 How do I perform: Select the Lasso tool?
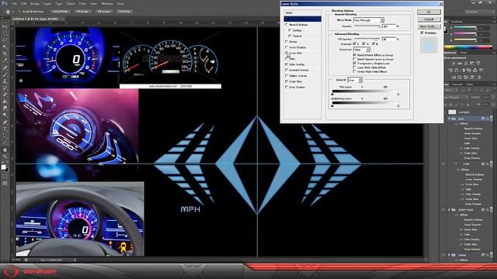click(x=5, y=40)
